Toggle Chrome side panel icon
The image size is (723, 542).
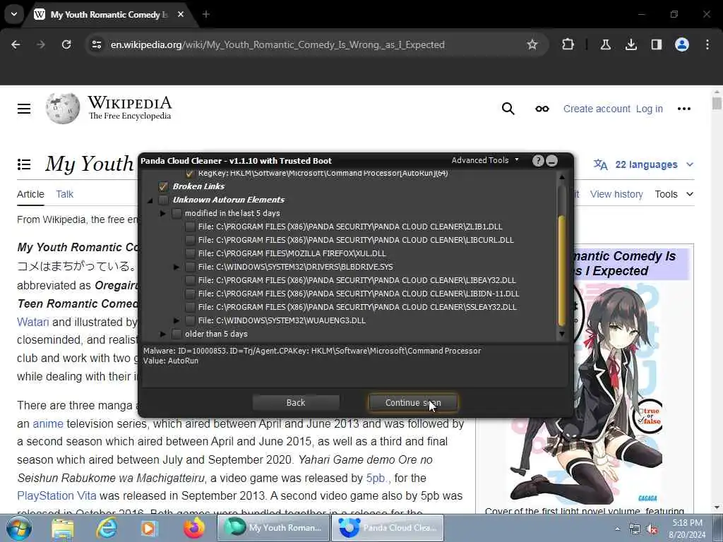pyautogui.click(x=656, y=44)
